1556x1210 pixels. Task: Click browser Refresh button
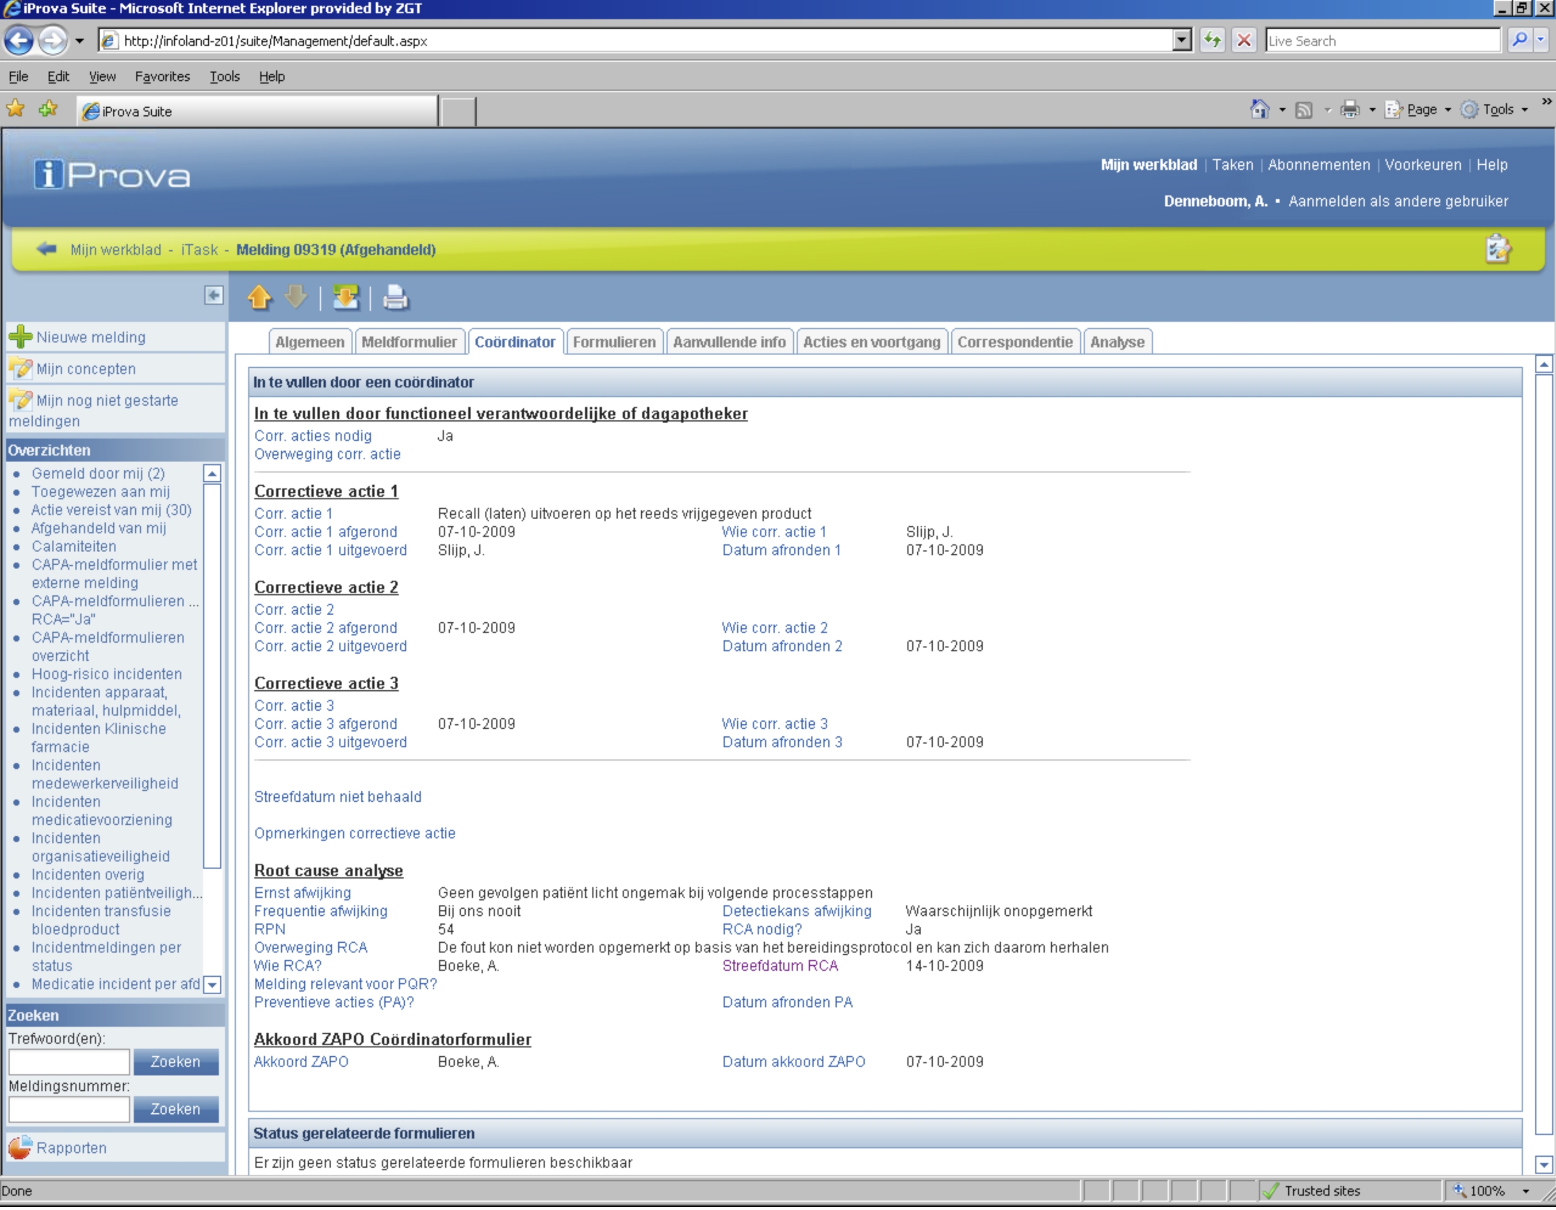(1212, 40)
